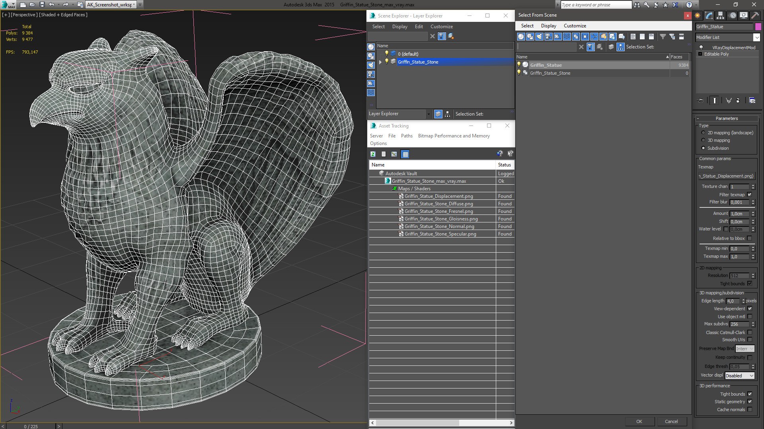
Task: Expand the Griffin_Statue_Stone layer
Action: [380, 62]
